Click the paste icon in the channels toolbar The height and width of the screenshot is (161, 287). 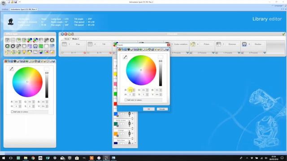(x=73, y=34)
